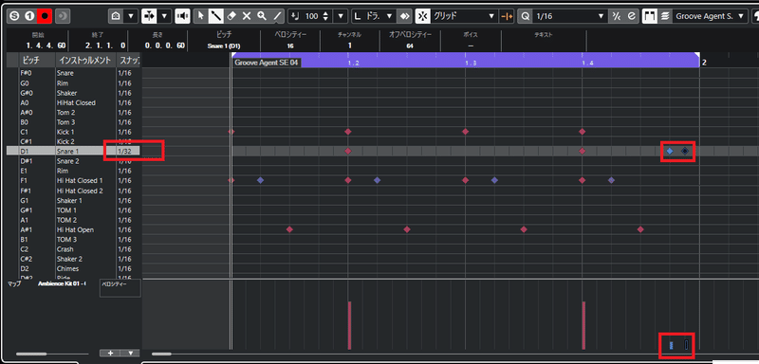Click the horizontal scrollbar below velocity lane

tap(161, 354)
